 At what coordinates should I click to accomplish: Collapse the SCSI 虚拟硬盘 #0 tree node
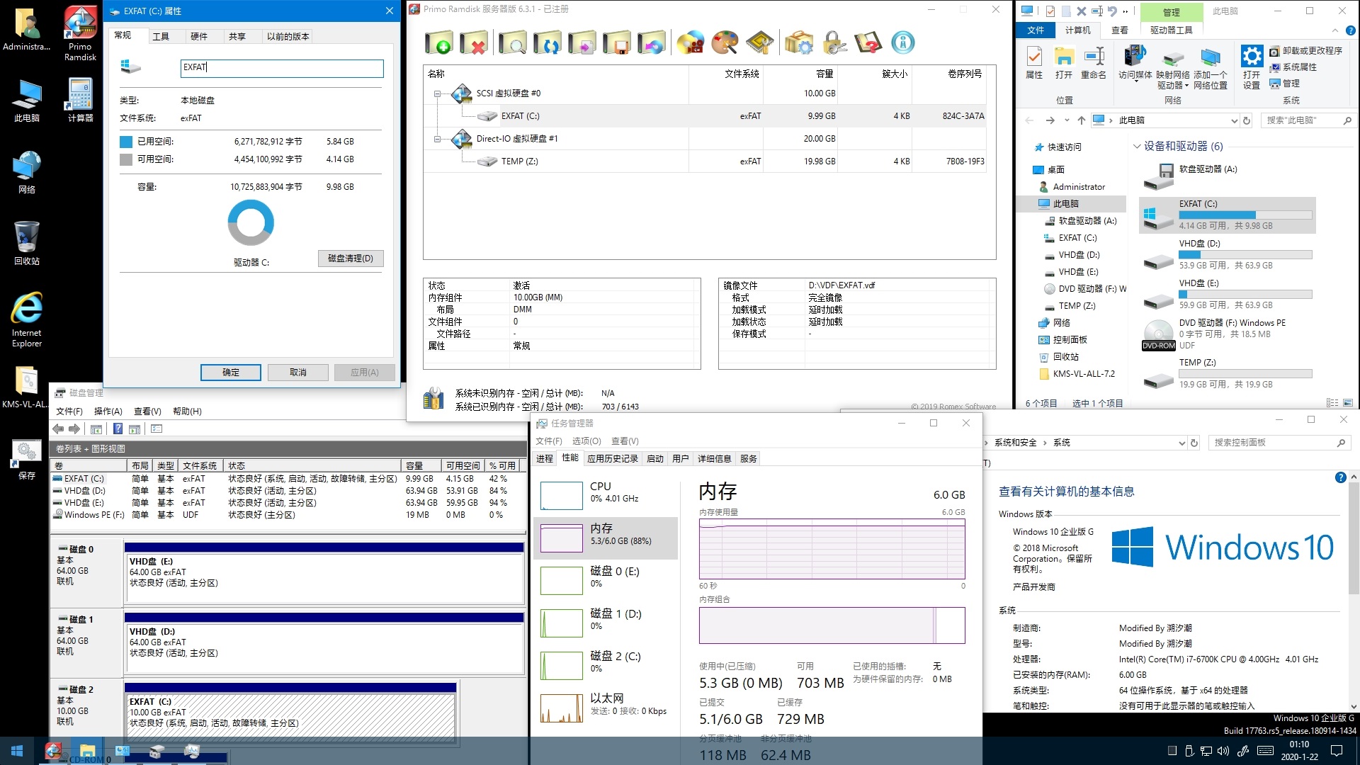[x=437, y=93]
